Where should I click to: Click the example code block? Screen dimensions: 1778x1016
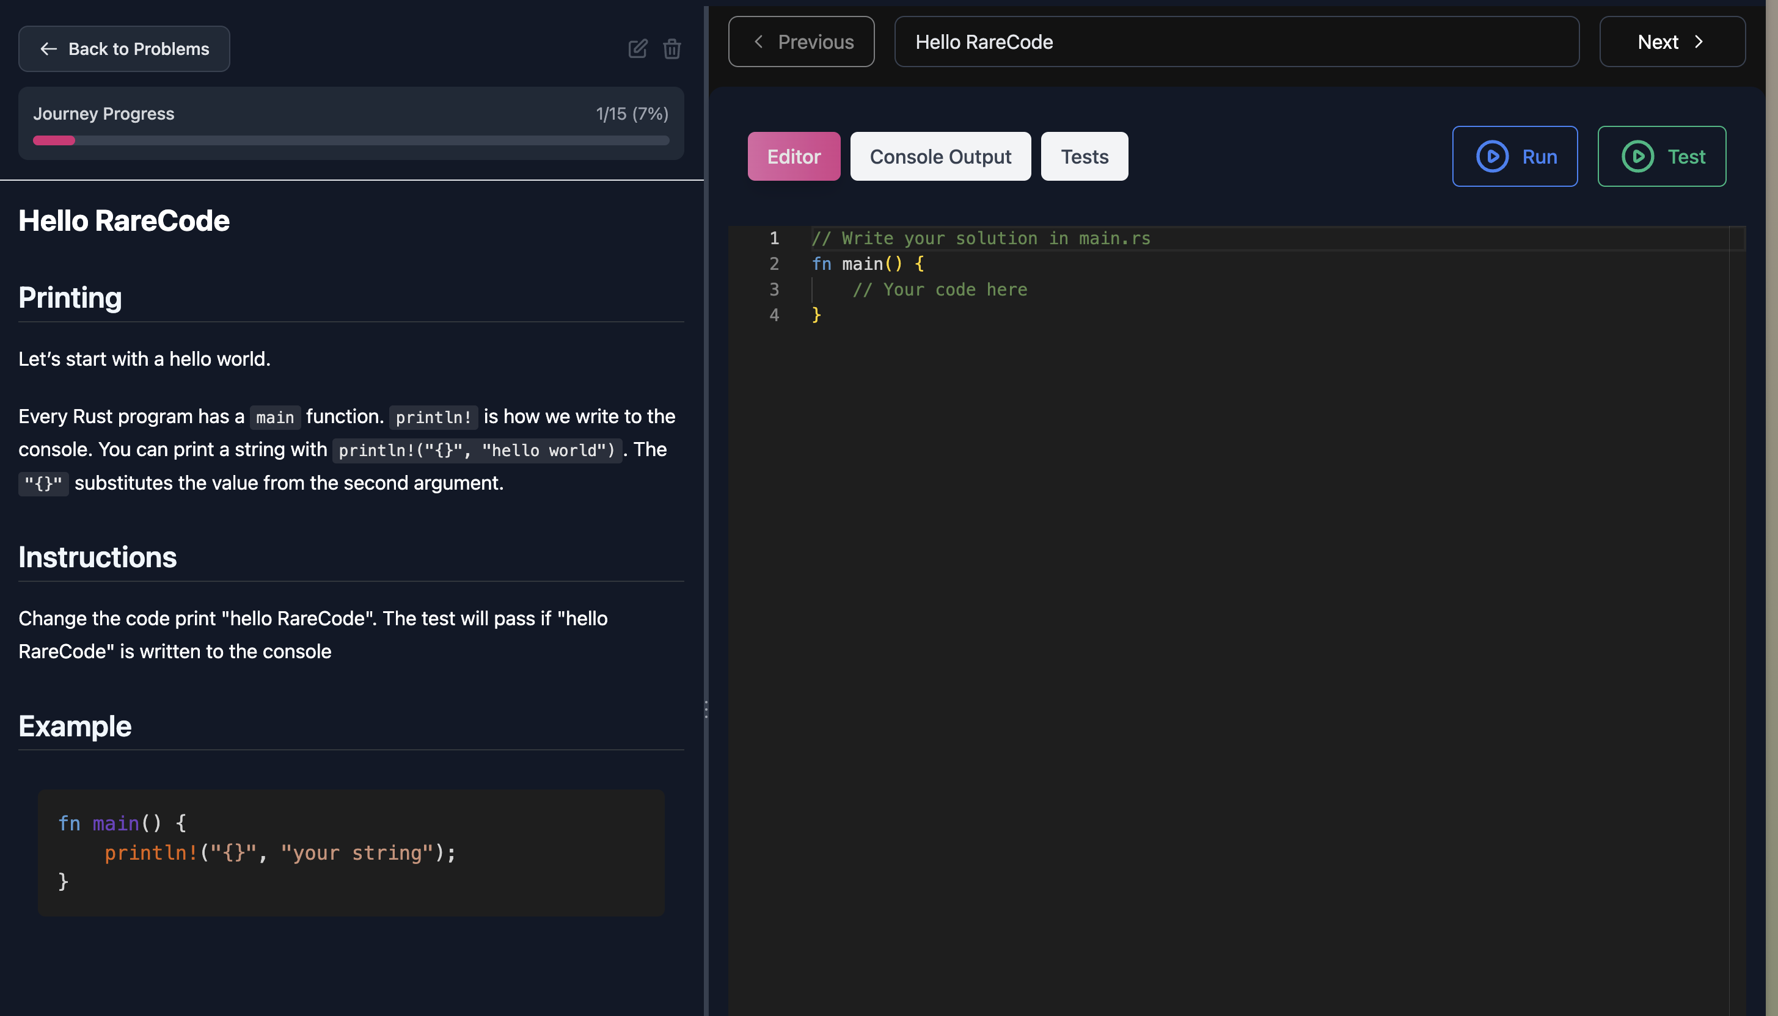(351, 852)
